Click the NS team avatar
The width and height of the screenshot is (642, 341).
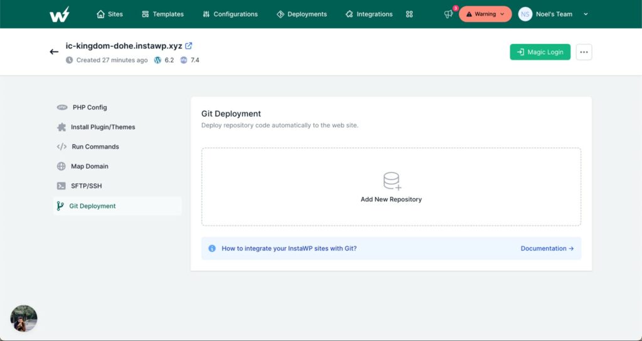pyautogui.click(x=525, y=14)
